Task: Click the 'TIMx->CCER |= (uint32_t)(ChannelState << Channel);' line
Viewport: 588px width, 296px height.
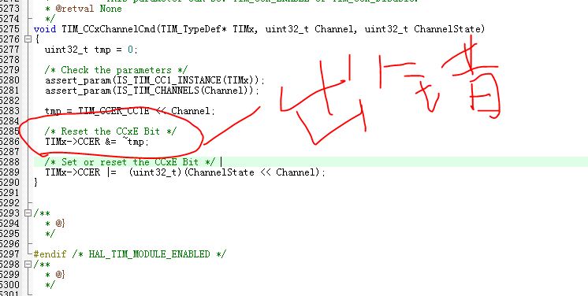Action: 185,172
